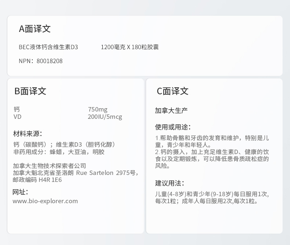Screen dimensions: 290x245
Task: Click the line '食以及定期锻炼，可以降低患骨质疏松症的'
Action: click(x=212, y=159)
